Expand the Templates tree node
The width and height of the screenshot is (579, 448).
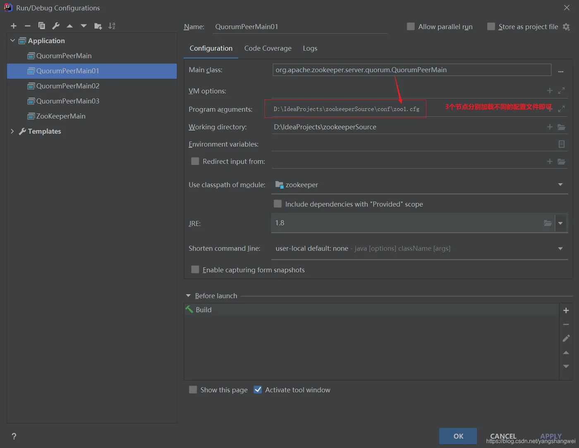pyautogui.click(x=12, y=131)
